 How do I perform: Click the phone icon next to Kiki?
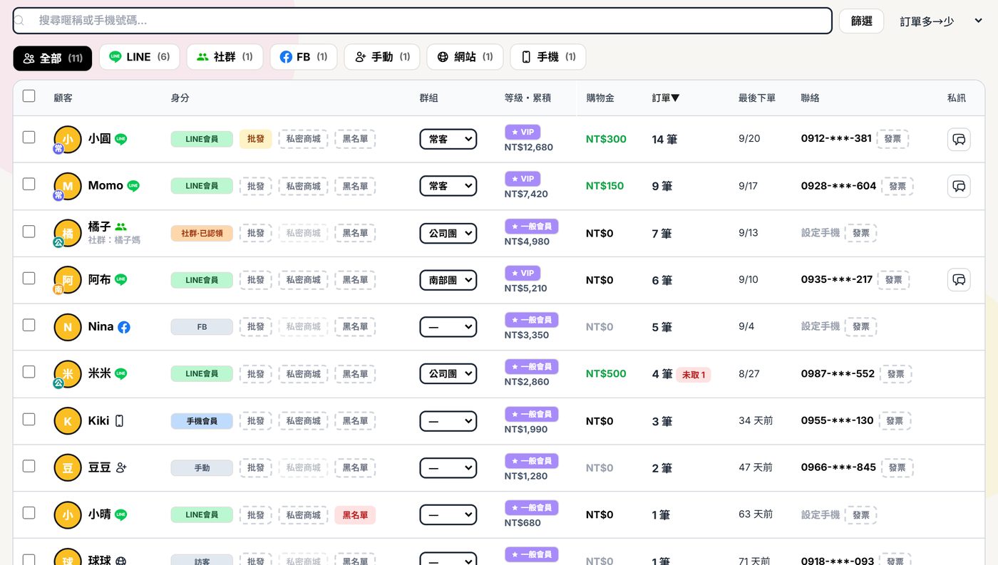[x=119, y=421]
